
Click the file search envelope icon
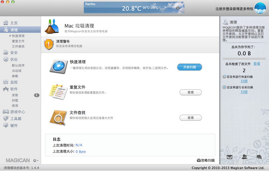[58, 117]
